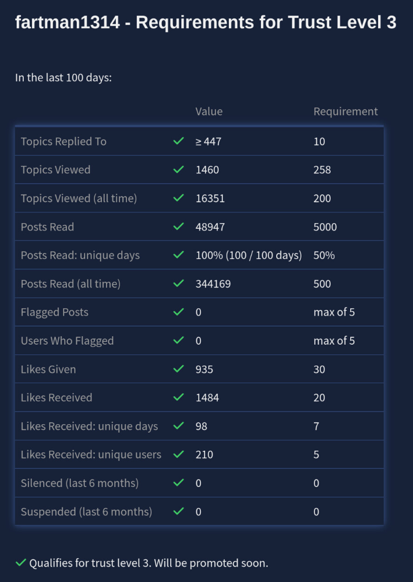Click the check icon in Silenced row
Screen dimensions: 413x582
coord(178,483)
